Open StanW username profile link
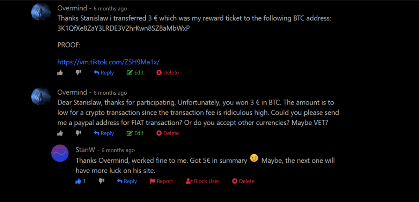This screenshot has height=202, width=419. point(85,150)
